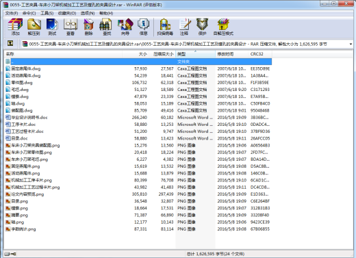Screen dimensions: 356x258
Task: Go up one folder level button
Action: (x=10, y=43)
